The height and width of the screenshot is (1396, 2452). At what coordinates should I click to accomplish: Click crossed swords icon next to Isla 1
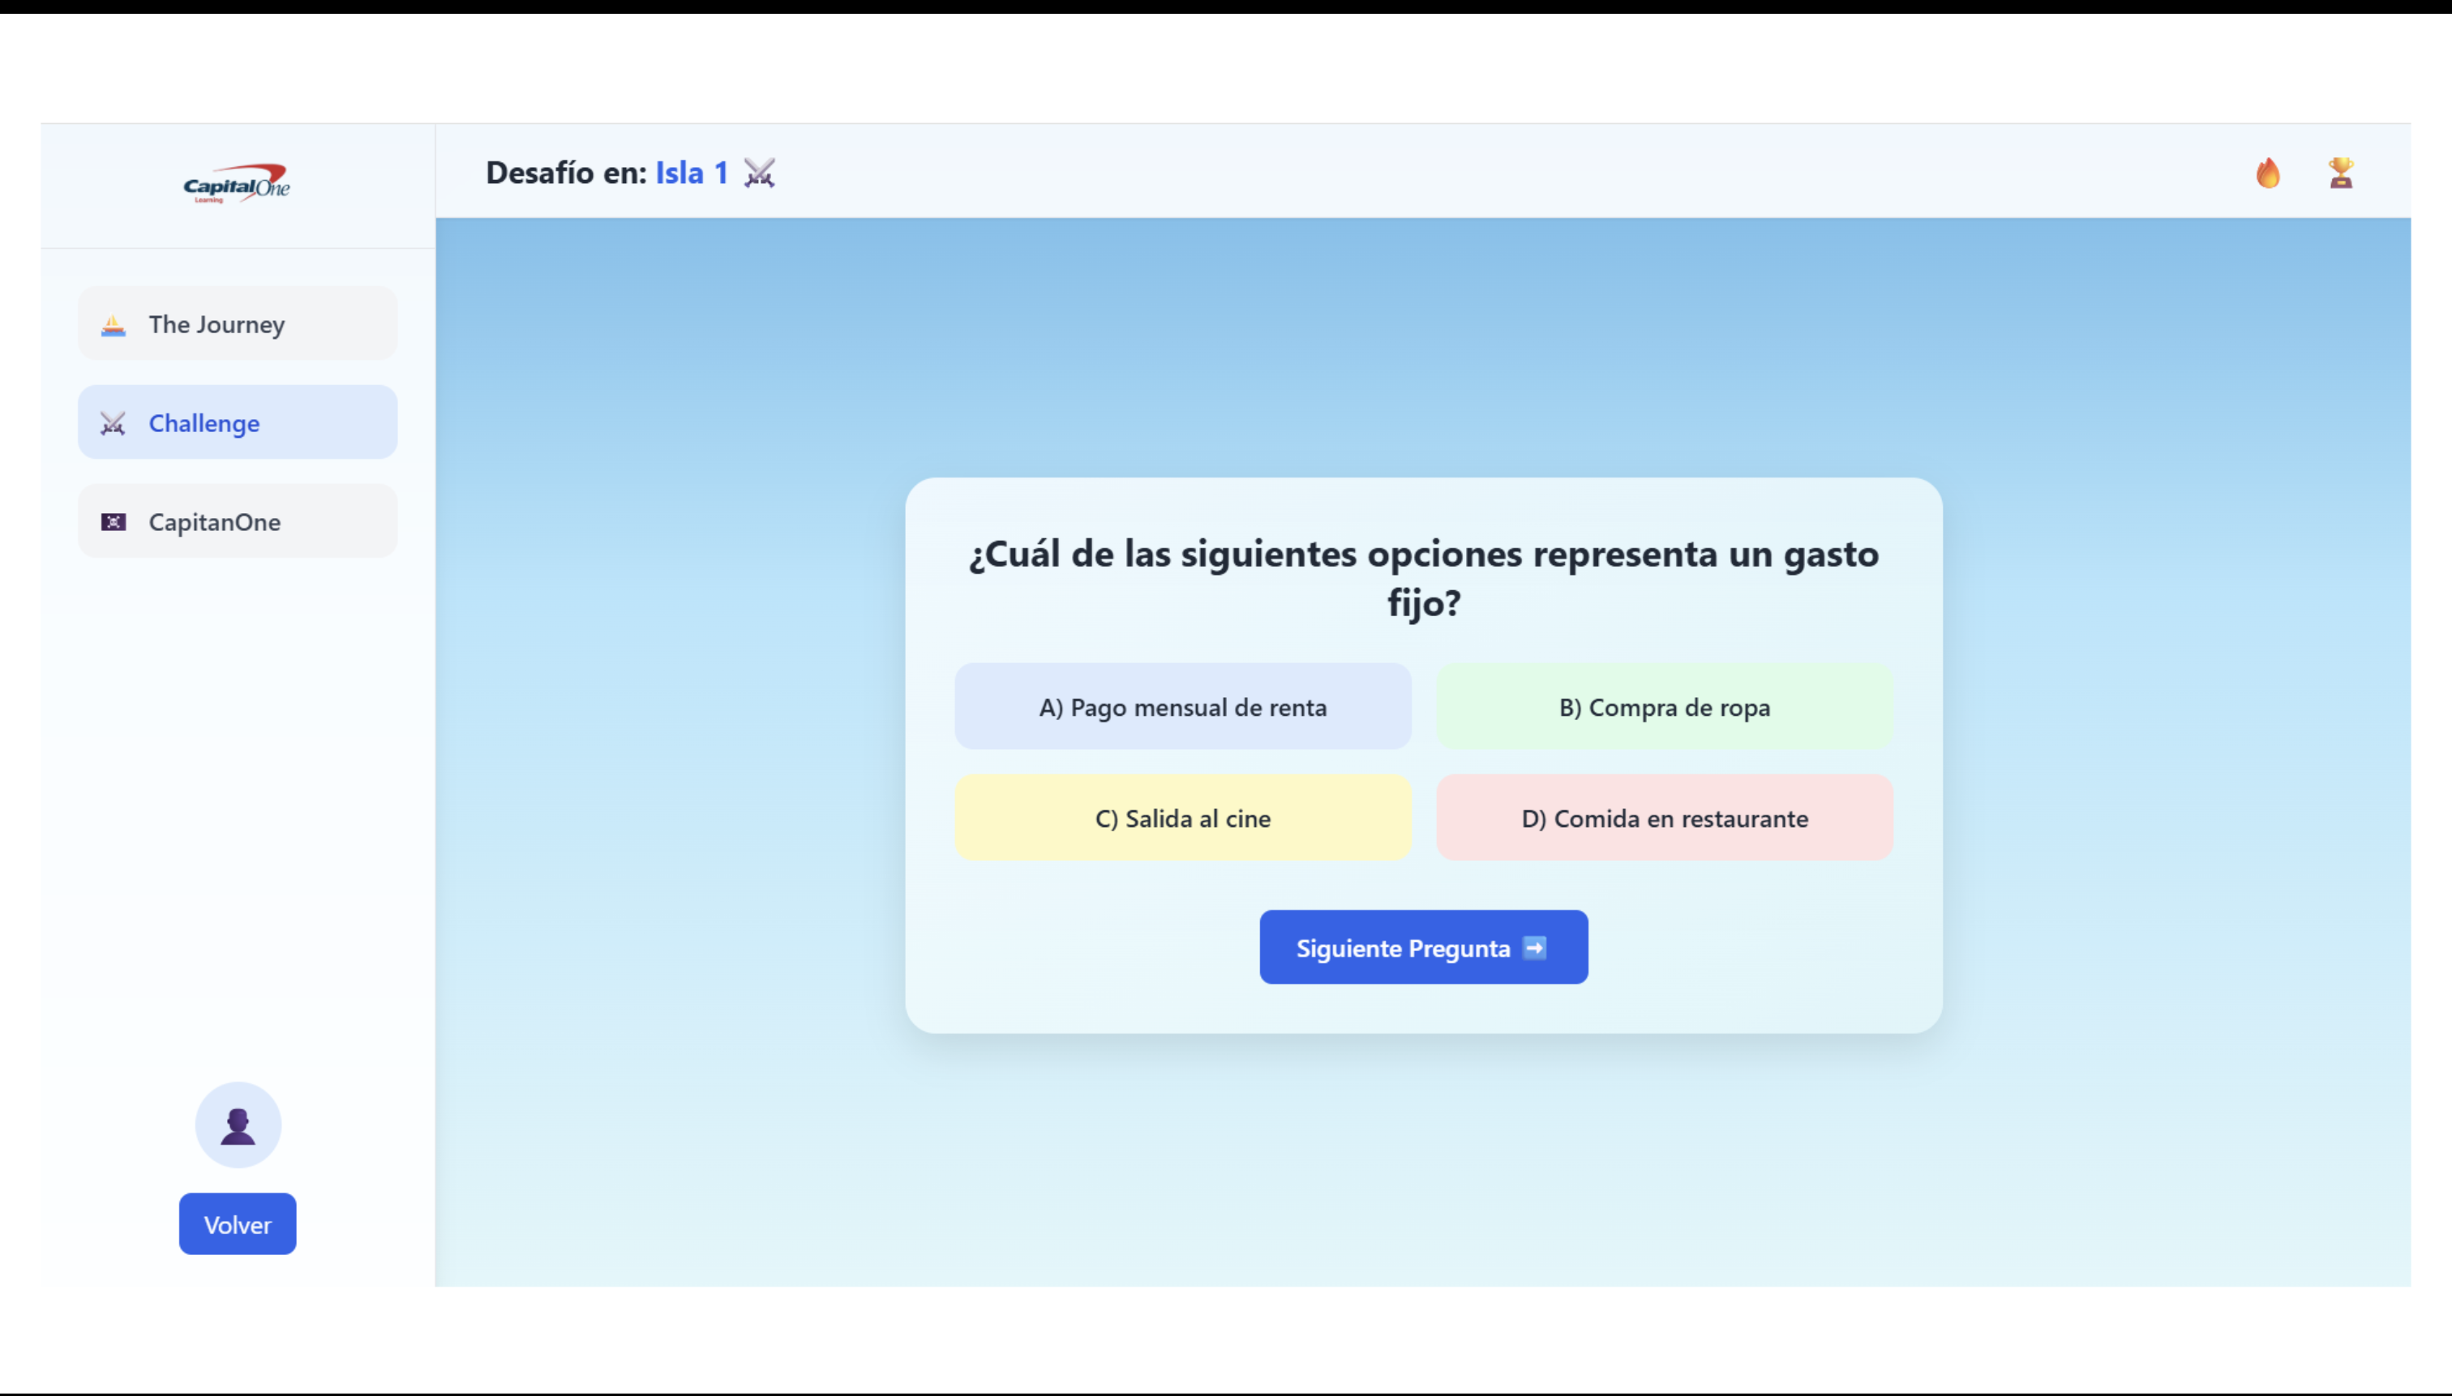[760, 173]
